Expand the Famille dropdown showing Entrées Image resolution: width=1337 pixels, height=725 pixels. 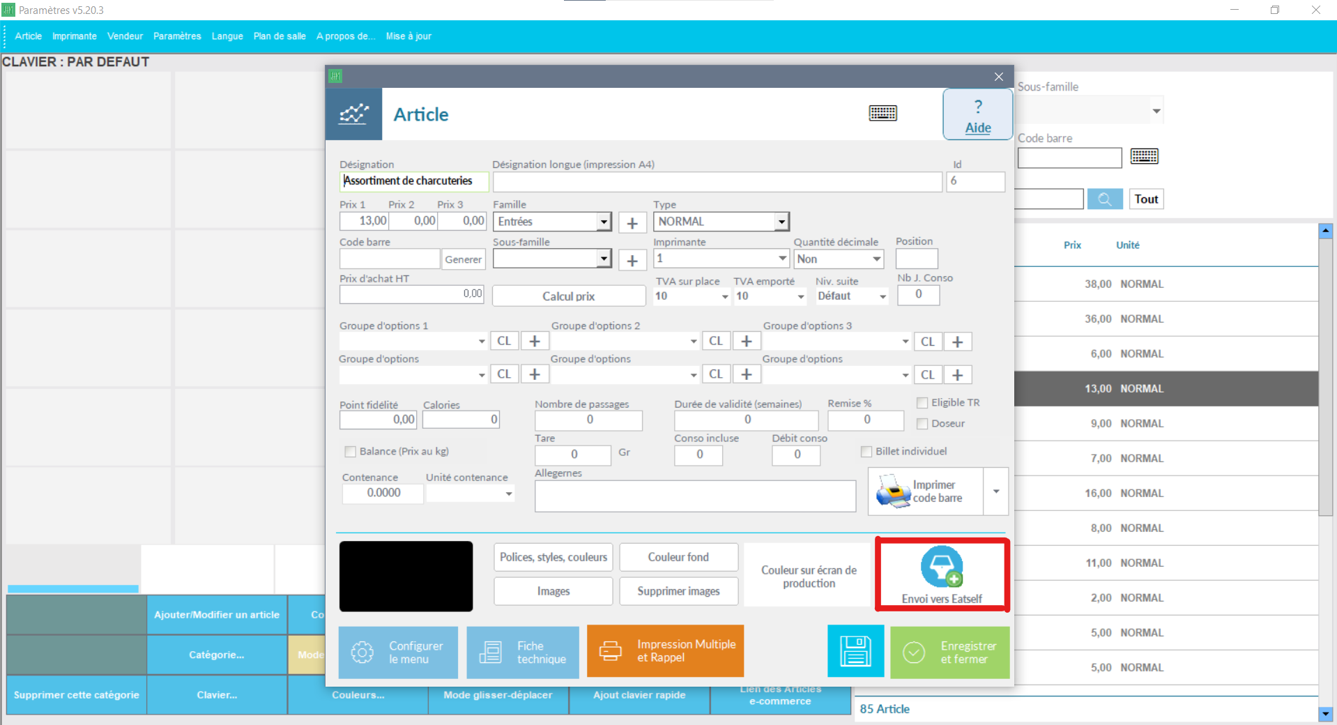click(604, 222)
